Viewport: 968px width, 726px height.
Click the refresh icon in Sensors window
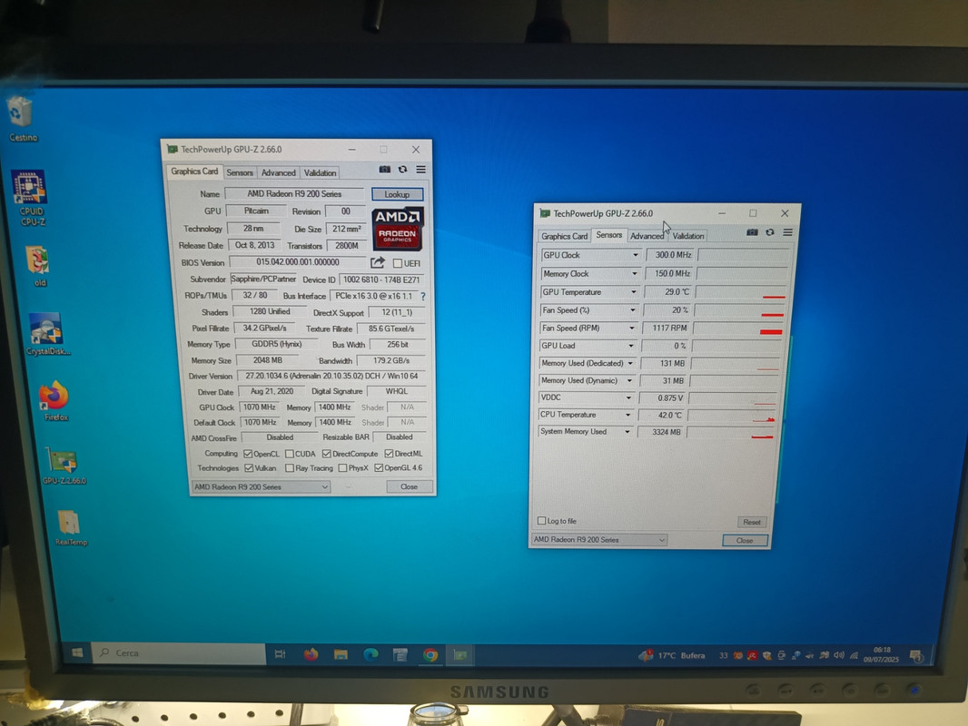(770, 232)
